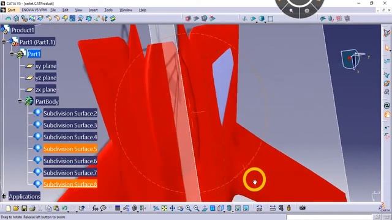
Task: Click the Fly mode icon
Action: click(156, 208)
